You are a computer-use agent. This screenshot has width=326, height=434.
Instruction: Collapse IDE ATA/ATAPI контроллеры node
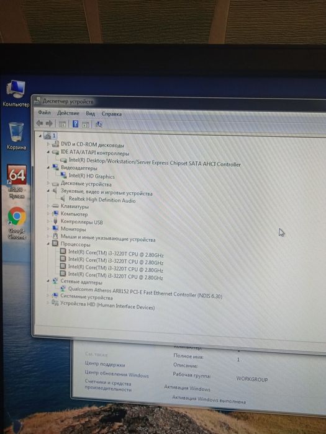point(48,152)
